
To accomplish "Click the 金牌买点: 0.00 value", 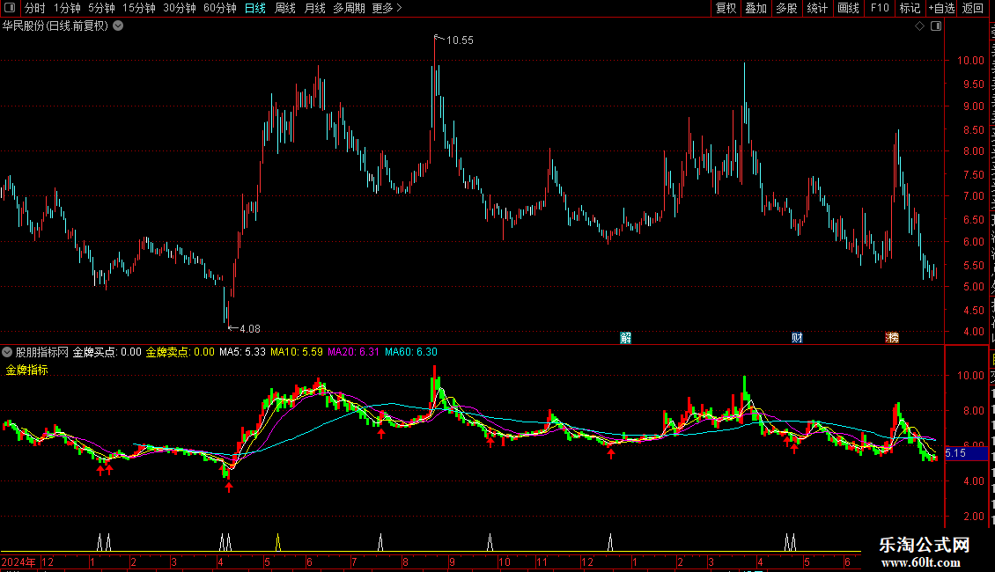I will coord(107,352).
